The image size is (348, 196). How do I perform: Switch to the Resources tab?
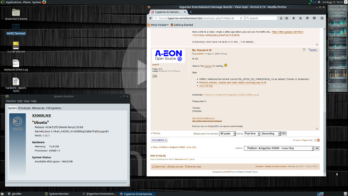[38, 108]
